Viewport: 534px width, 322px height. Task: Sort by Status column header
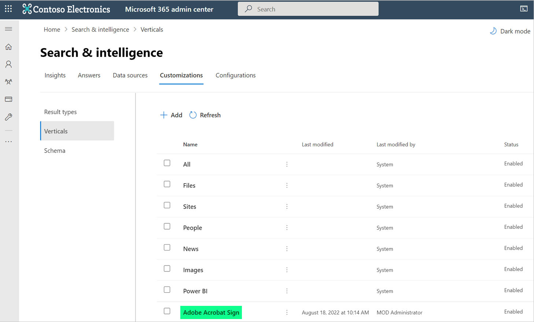511,144
